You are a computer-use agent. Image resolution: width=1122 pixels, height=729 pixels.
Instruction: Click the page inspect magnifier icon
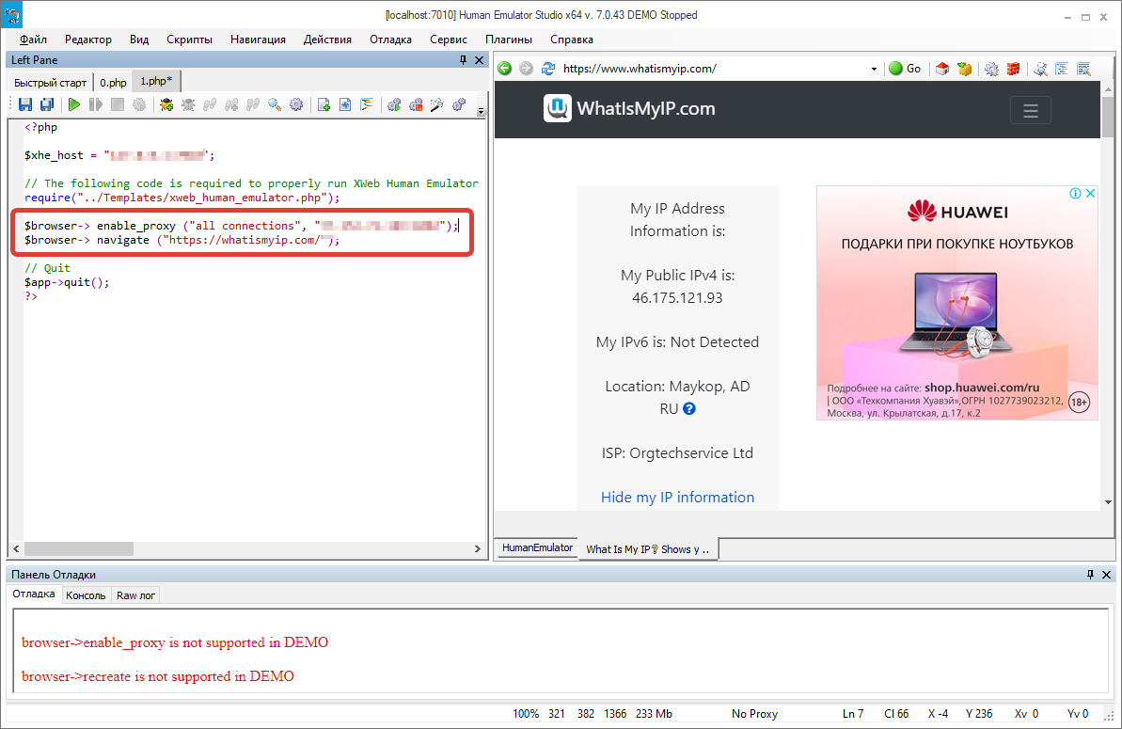point(1040,69)
